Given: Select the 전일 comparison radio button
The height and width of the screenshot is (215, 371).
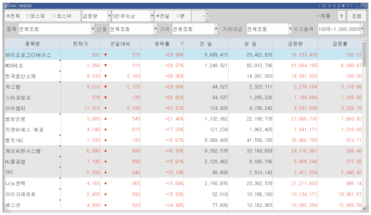Looking at the screenshot, I should coord(158,16).
